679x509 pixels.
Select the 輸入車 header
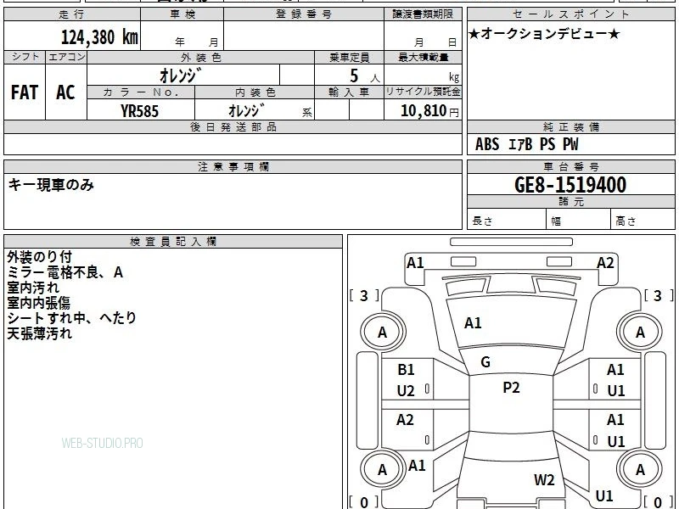[349, 92]
